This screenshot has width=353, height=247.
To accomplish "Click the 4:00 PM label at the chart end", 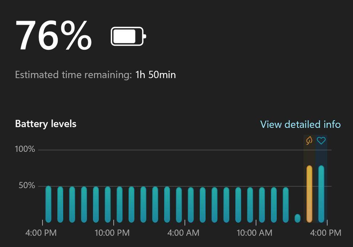I will point(326,233).
